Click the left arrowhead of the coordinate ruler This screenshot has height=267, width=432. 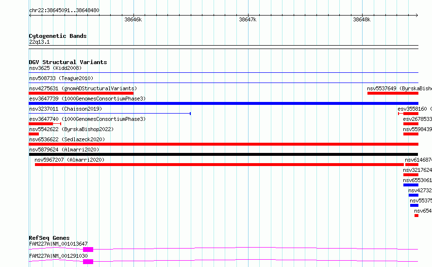click(x=30, y=15)
